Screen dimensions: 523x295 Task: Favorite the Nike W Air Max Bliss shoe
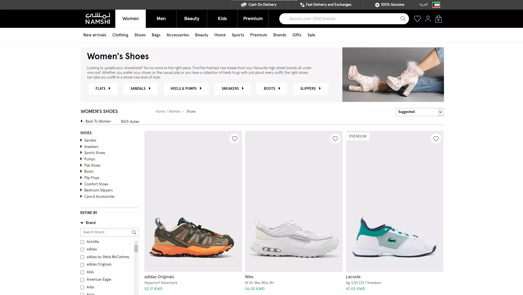(335, 139)
